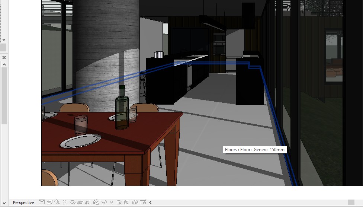Highlight displacement sets icon
363x207 pixels.
pos(135,202)
